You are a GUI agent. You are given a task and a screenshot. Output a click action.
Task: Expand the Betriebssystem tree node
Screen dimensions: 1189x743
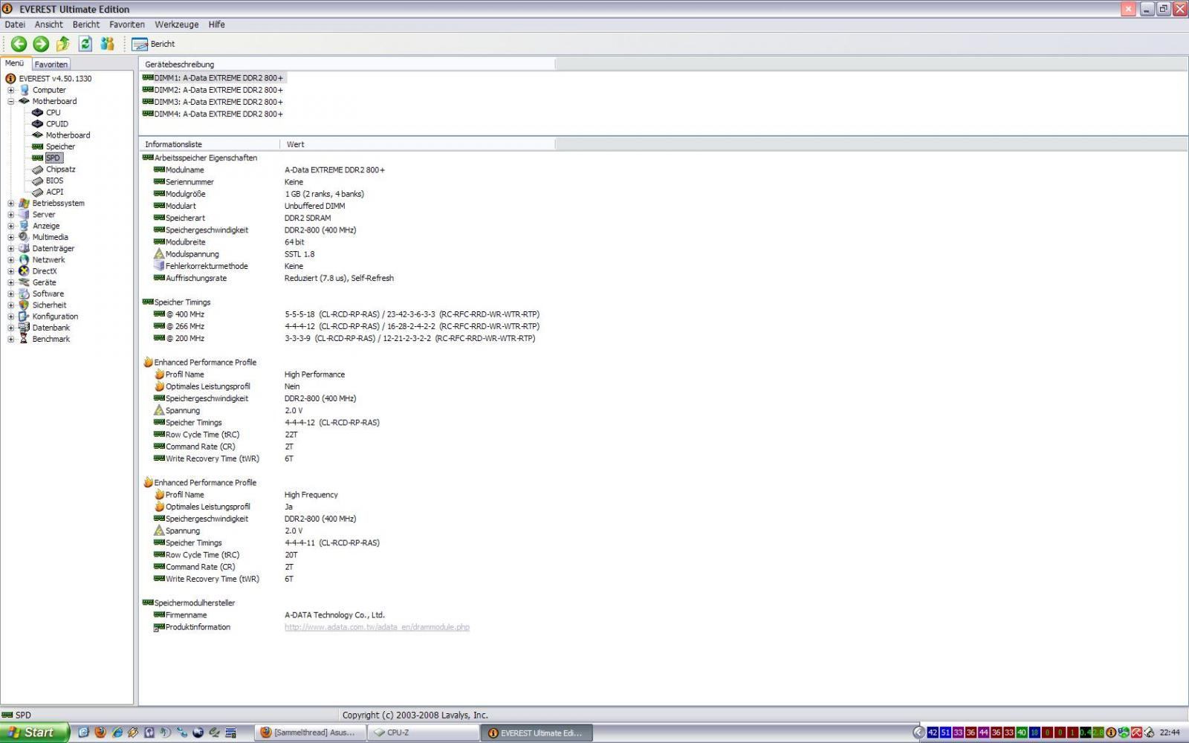(x=11, y=203)
